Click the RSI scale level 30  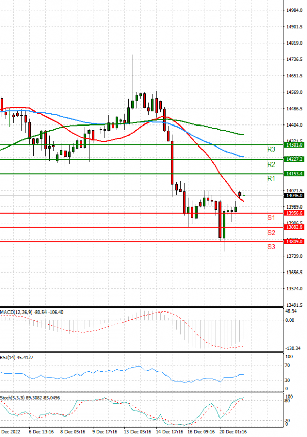(288, 380)
